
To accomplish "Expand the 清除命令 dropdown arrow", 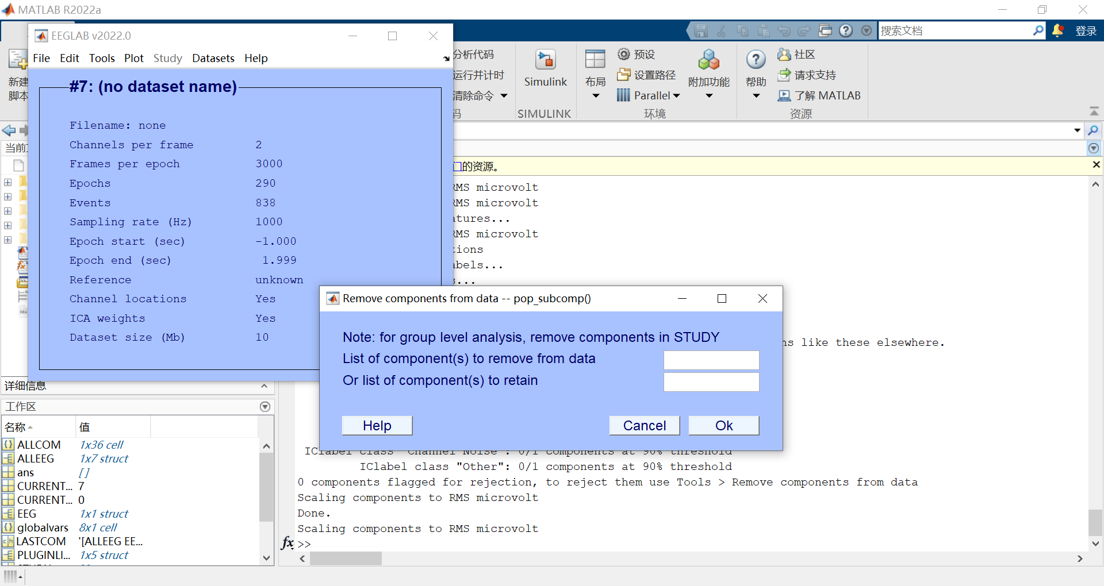I will click(504, 96).
